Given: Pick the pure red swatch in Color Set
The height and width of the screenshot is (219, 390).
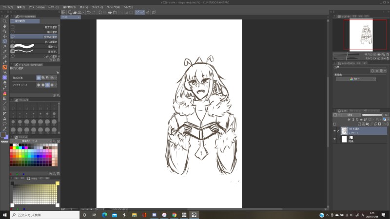Looking at the screenshot, I should point(11,148).
